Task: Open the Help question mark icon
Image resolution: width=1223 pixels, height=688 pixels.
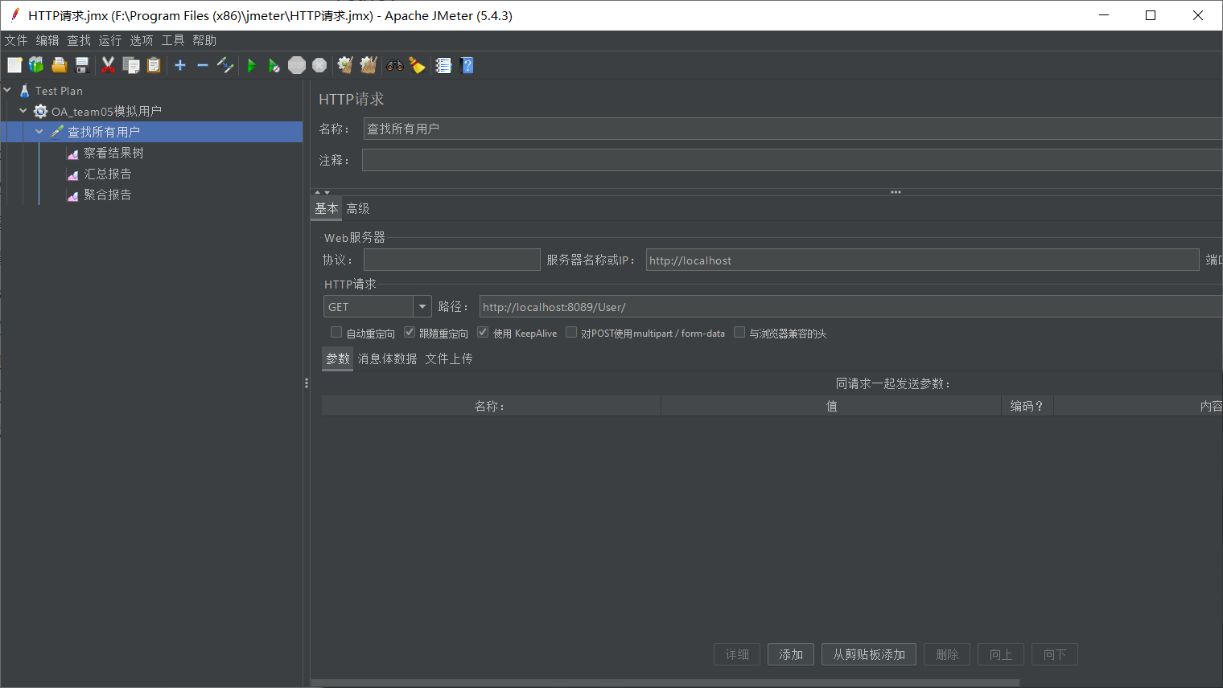Action: (467, 65)
